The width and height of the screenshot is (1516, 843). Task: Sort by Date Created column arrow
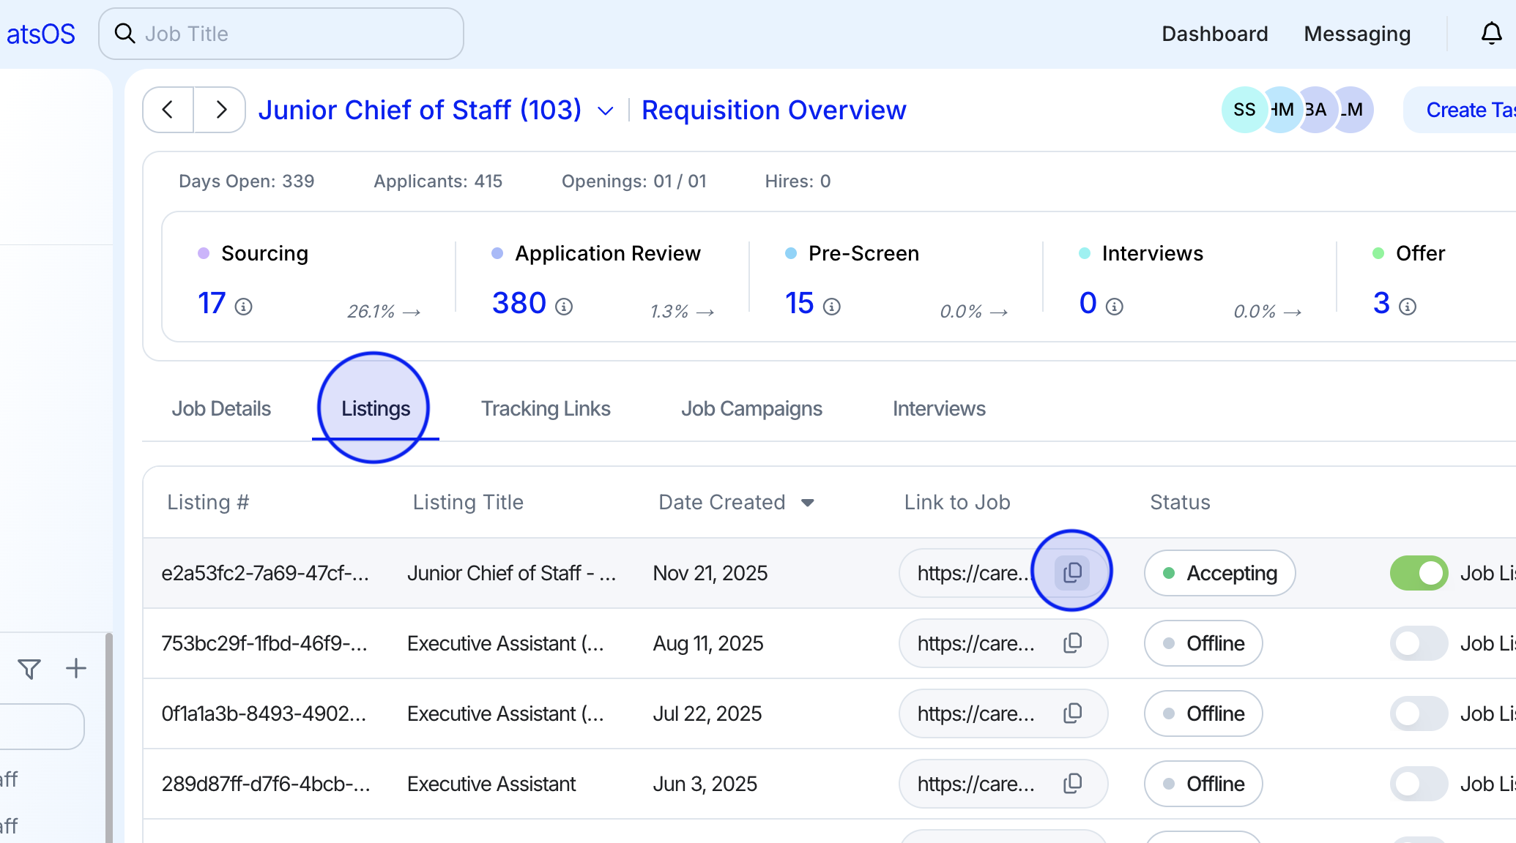click(808, 503)
